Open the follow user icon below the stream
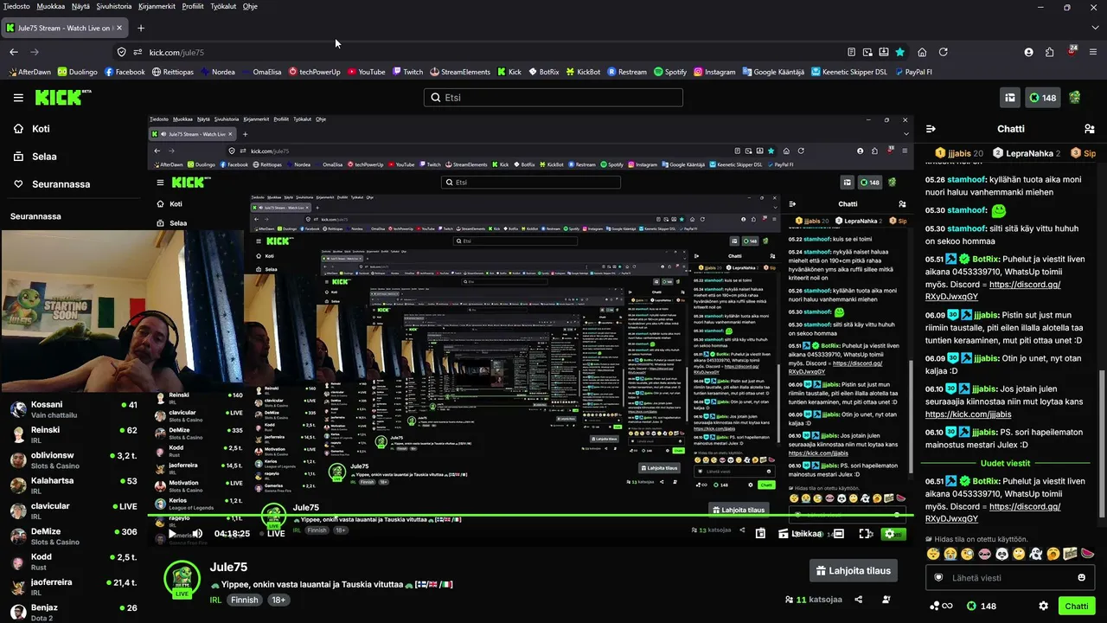1107x623 pixels. [x=886, y=600]
